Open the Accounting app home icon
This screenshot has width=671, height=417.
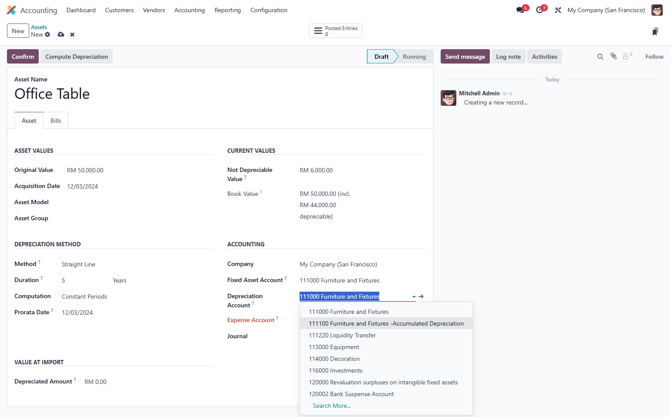pyautogui.click(x=11, y=10)
